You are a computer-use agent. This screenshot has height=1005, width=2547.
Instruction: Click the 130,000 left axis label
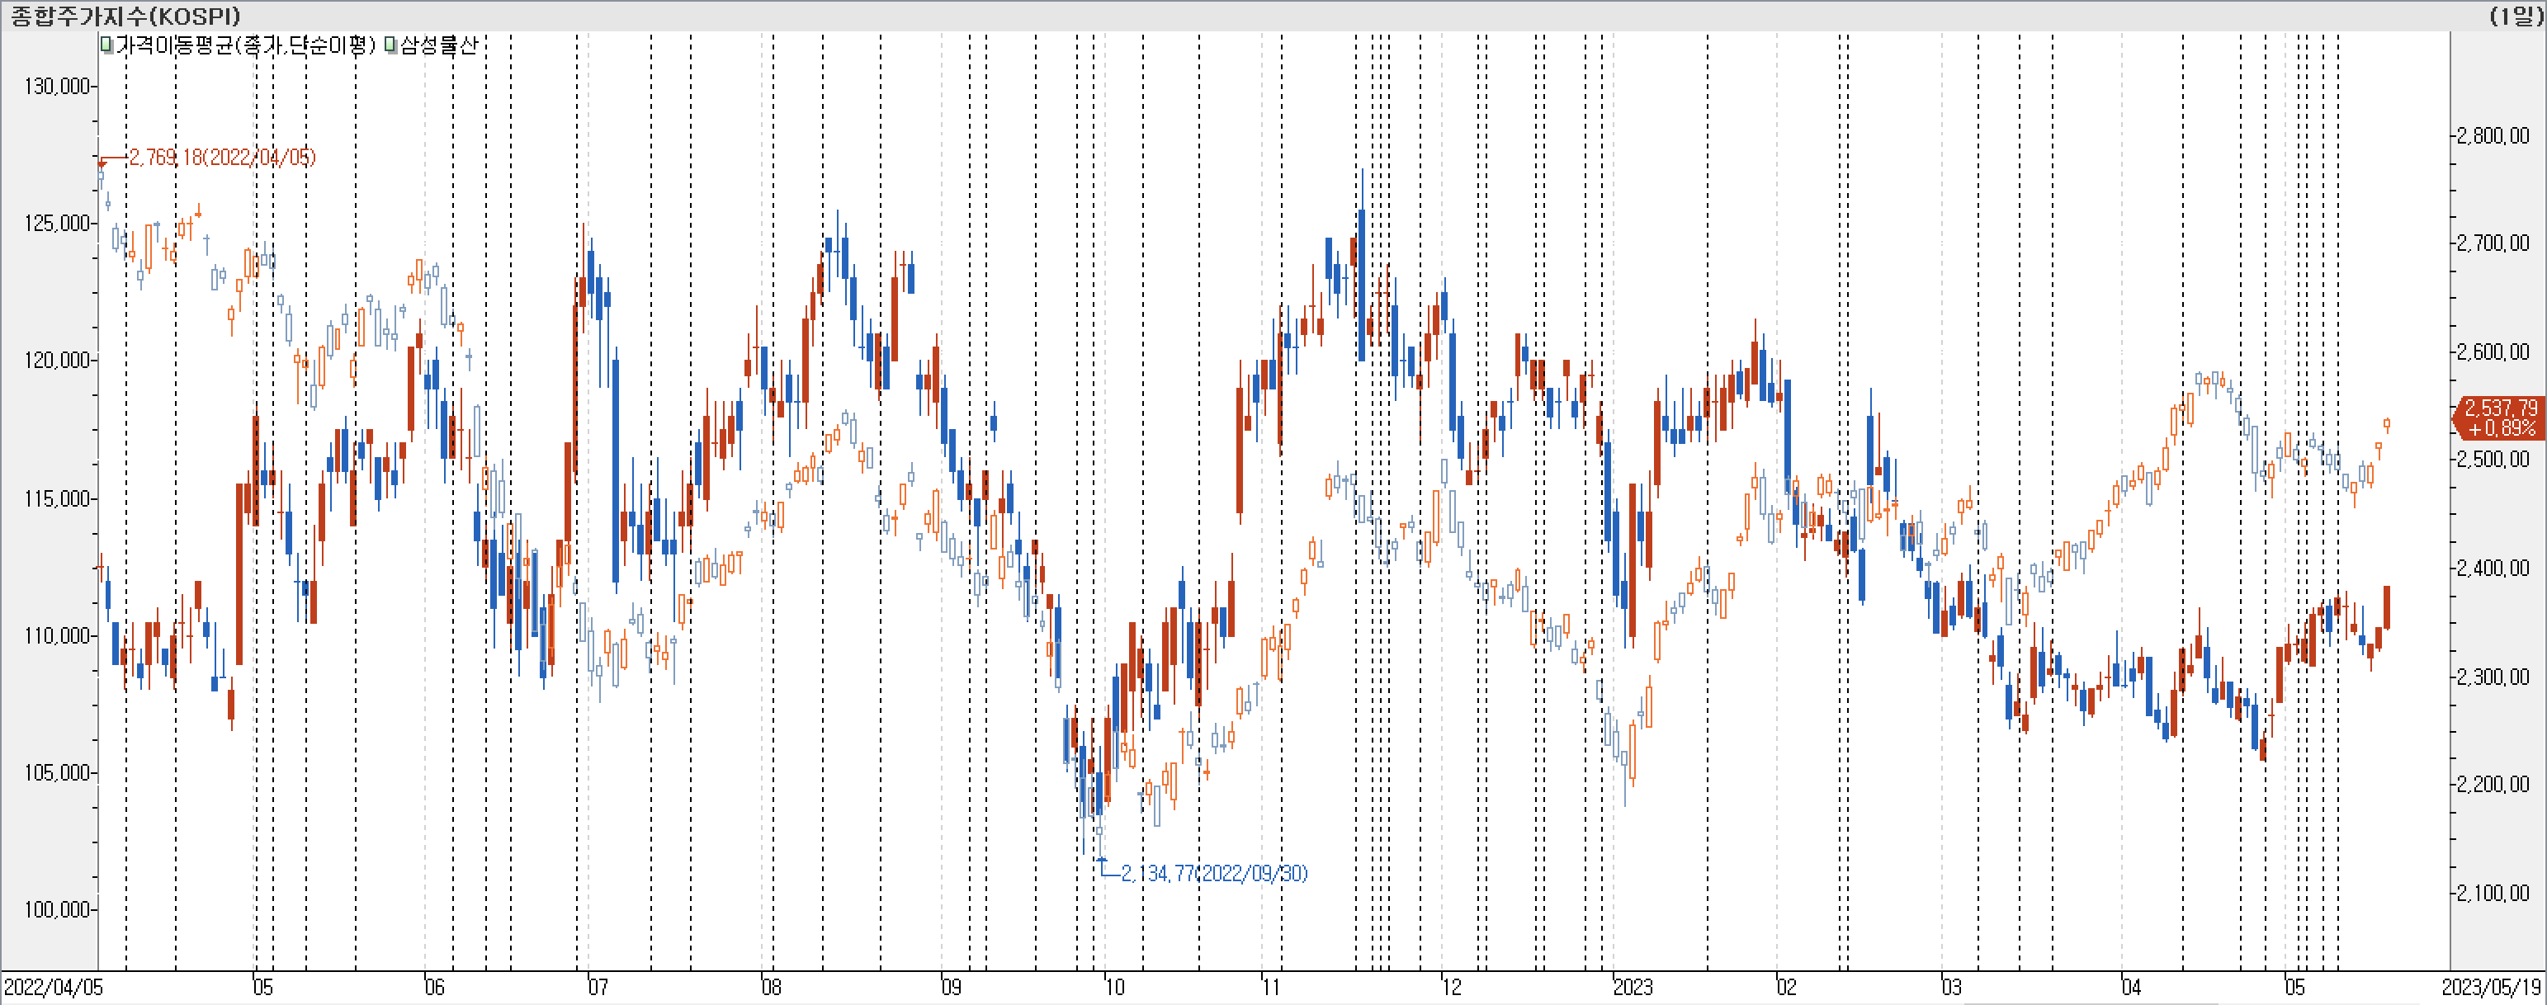57,86
